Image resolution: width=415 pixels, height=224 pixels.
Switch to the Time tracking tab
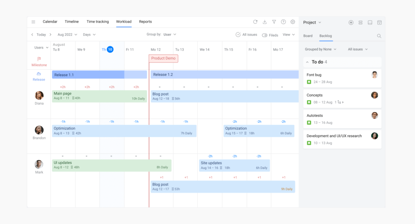(x=98, y=22)
